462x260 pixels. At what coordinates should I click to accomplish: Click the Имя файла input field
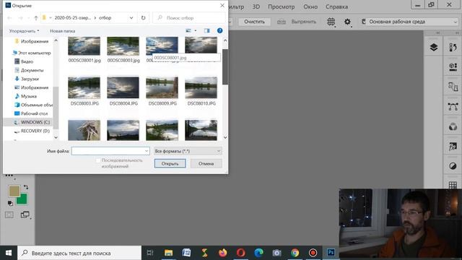click(110, 151)
